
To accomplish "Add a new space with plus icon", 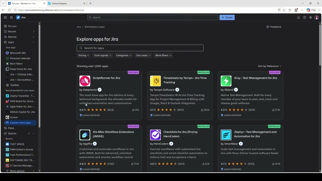I will pyautogui.click(x=29, y=133).
